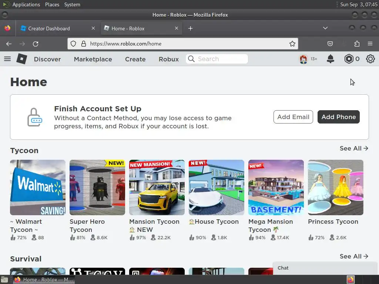See All Survival experiences
This screenshot has width=379, height=284.
pos(354,256)
